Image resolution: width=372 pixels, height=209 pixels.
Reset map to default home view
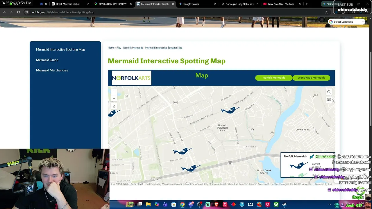[x=114, y=106]
